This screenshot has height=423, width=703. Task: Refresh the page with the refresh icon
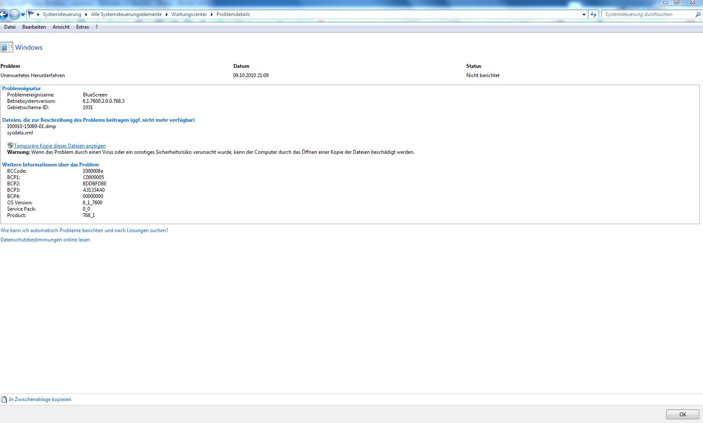click(593, 14)
